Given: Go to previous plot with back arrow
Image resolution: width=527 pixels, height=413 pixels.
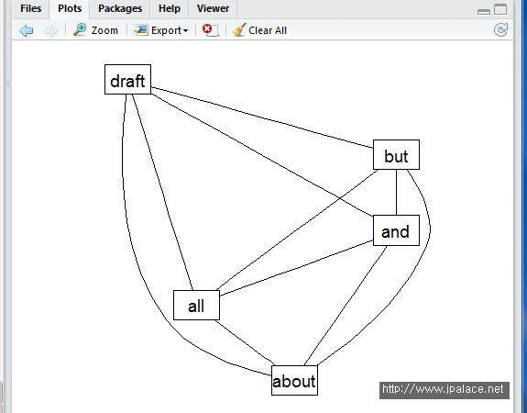Looking at the screenshot, I should pyautogui.click(x=27, y=30).
